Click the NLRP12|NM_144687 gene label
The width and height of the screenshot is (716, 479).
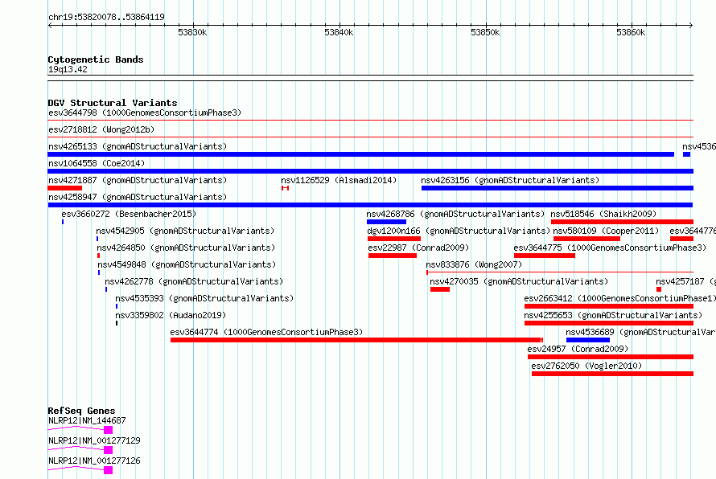tap(87, 420)
